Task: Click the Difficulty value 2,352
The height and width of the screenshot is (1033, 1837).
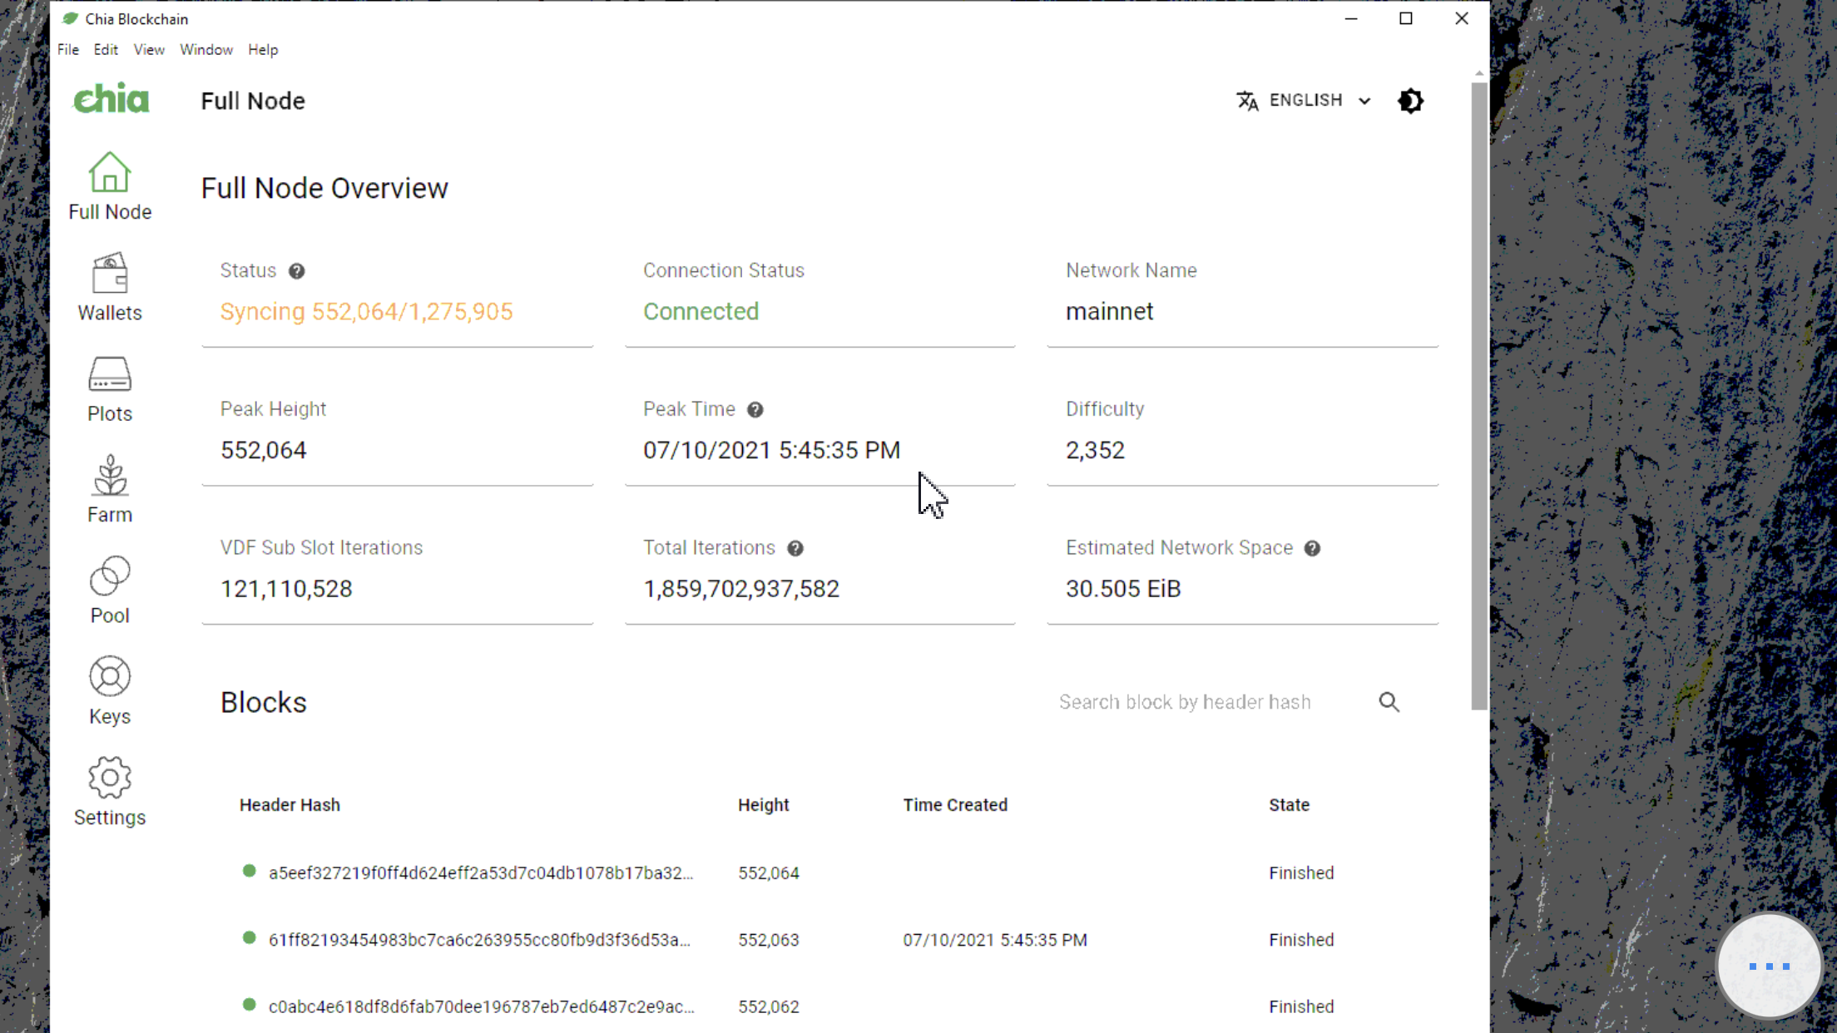Action: [x=1095, y=451]
